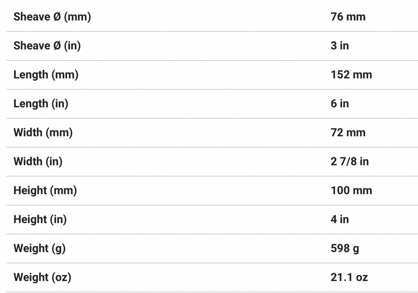Select the 3 in sheave value
This screenshot has height=293, width=418.
click(340, 46)
